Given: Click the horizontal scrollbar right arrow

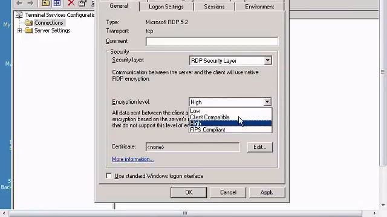Looking at the screenshot, I should click(375, 213).
